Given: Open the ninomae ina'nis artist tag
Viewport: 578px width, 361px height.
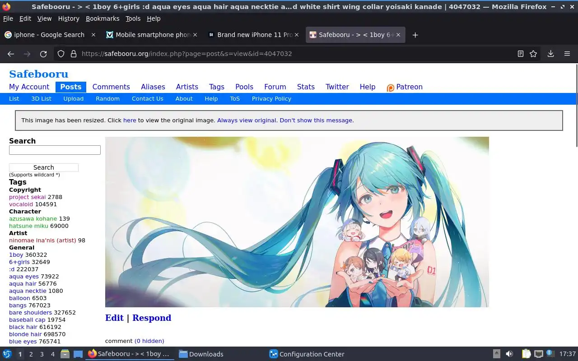Looking at the screenshot, I should coord(42,241).
